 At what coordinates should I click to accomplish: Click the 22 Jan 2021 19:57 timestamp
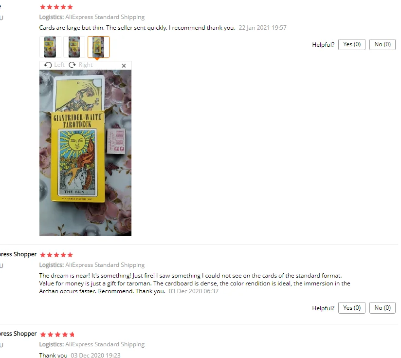pyautogui.click(x=262, y=28)
